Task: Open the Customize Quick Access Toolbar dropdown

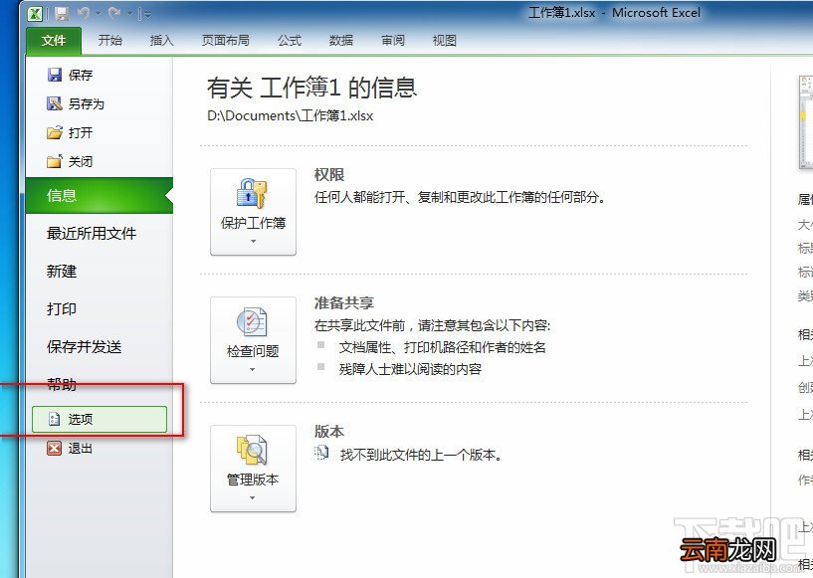Action: [147, 15]
